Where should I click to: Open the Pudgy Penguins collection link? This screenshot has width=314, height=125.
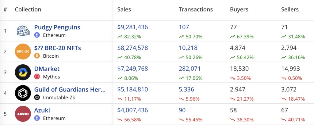pos(57,27)
